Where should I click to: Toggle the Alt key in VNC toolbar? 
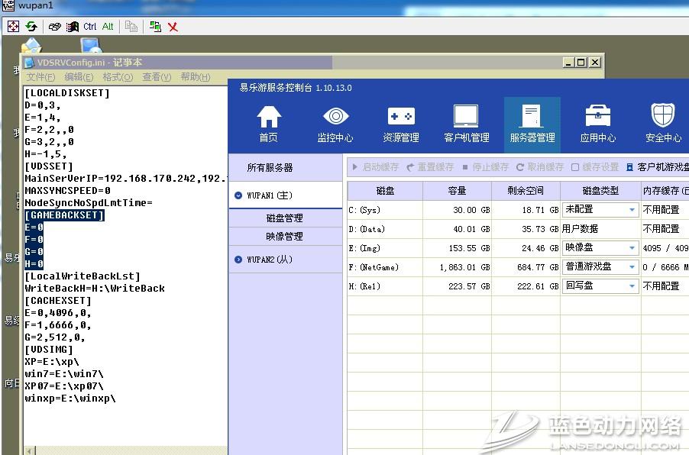point(108,27)
